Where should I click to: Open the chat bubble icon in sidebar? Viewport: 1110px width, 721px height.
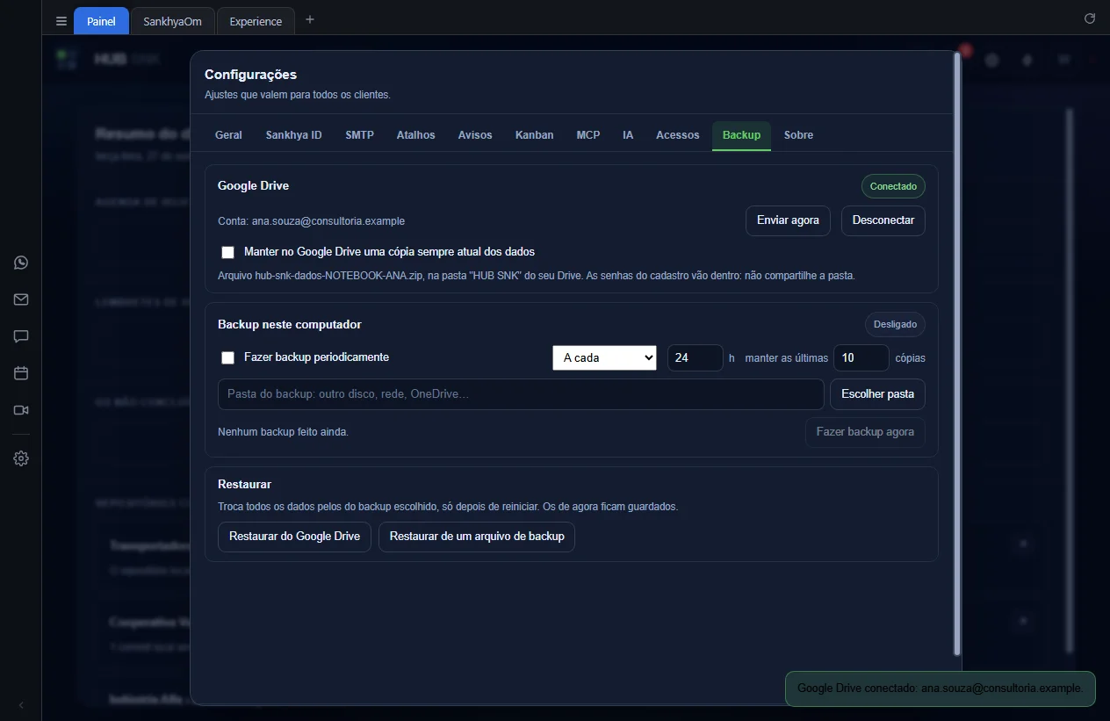[x=21, y=336]
